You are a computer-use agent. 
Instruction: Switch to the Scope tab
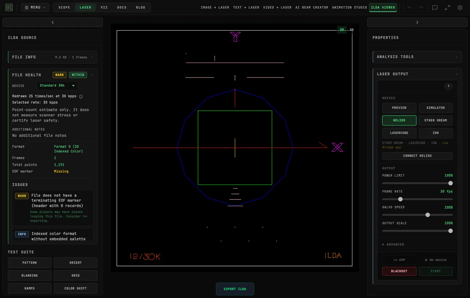tap(64, 7)
